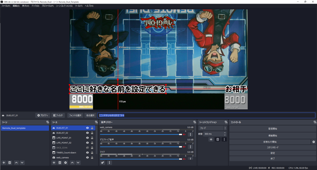Select Remote_Duel_template scene
Image resolution: width=317 pixels, height=170 pixels.
pos(25,128)
